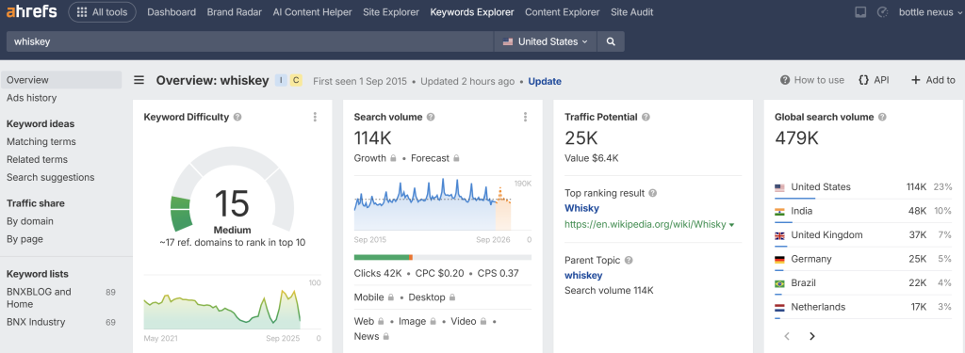Open Keyword Difficulty card options menu

coord(315,117)
